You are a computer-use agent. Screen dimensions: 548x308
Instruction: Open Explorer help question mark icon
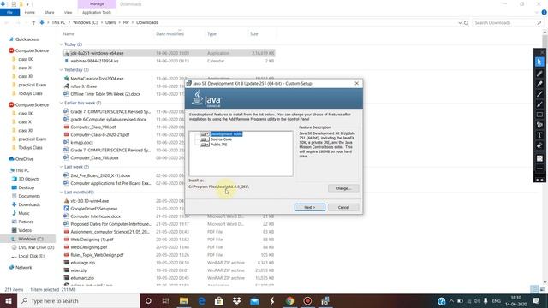[545, 12]
